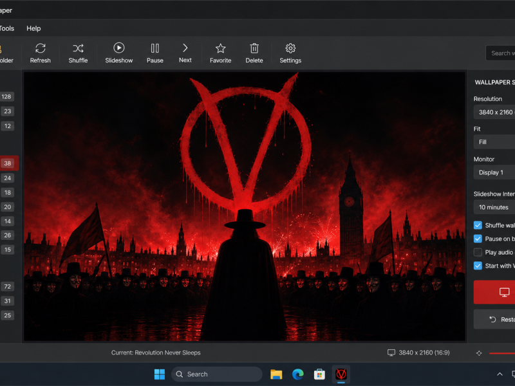Image resolution: width=515 pixels, height=386 pixels.
Task: Click the monitor icon in the status bar
Action: tap(391, 353)
